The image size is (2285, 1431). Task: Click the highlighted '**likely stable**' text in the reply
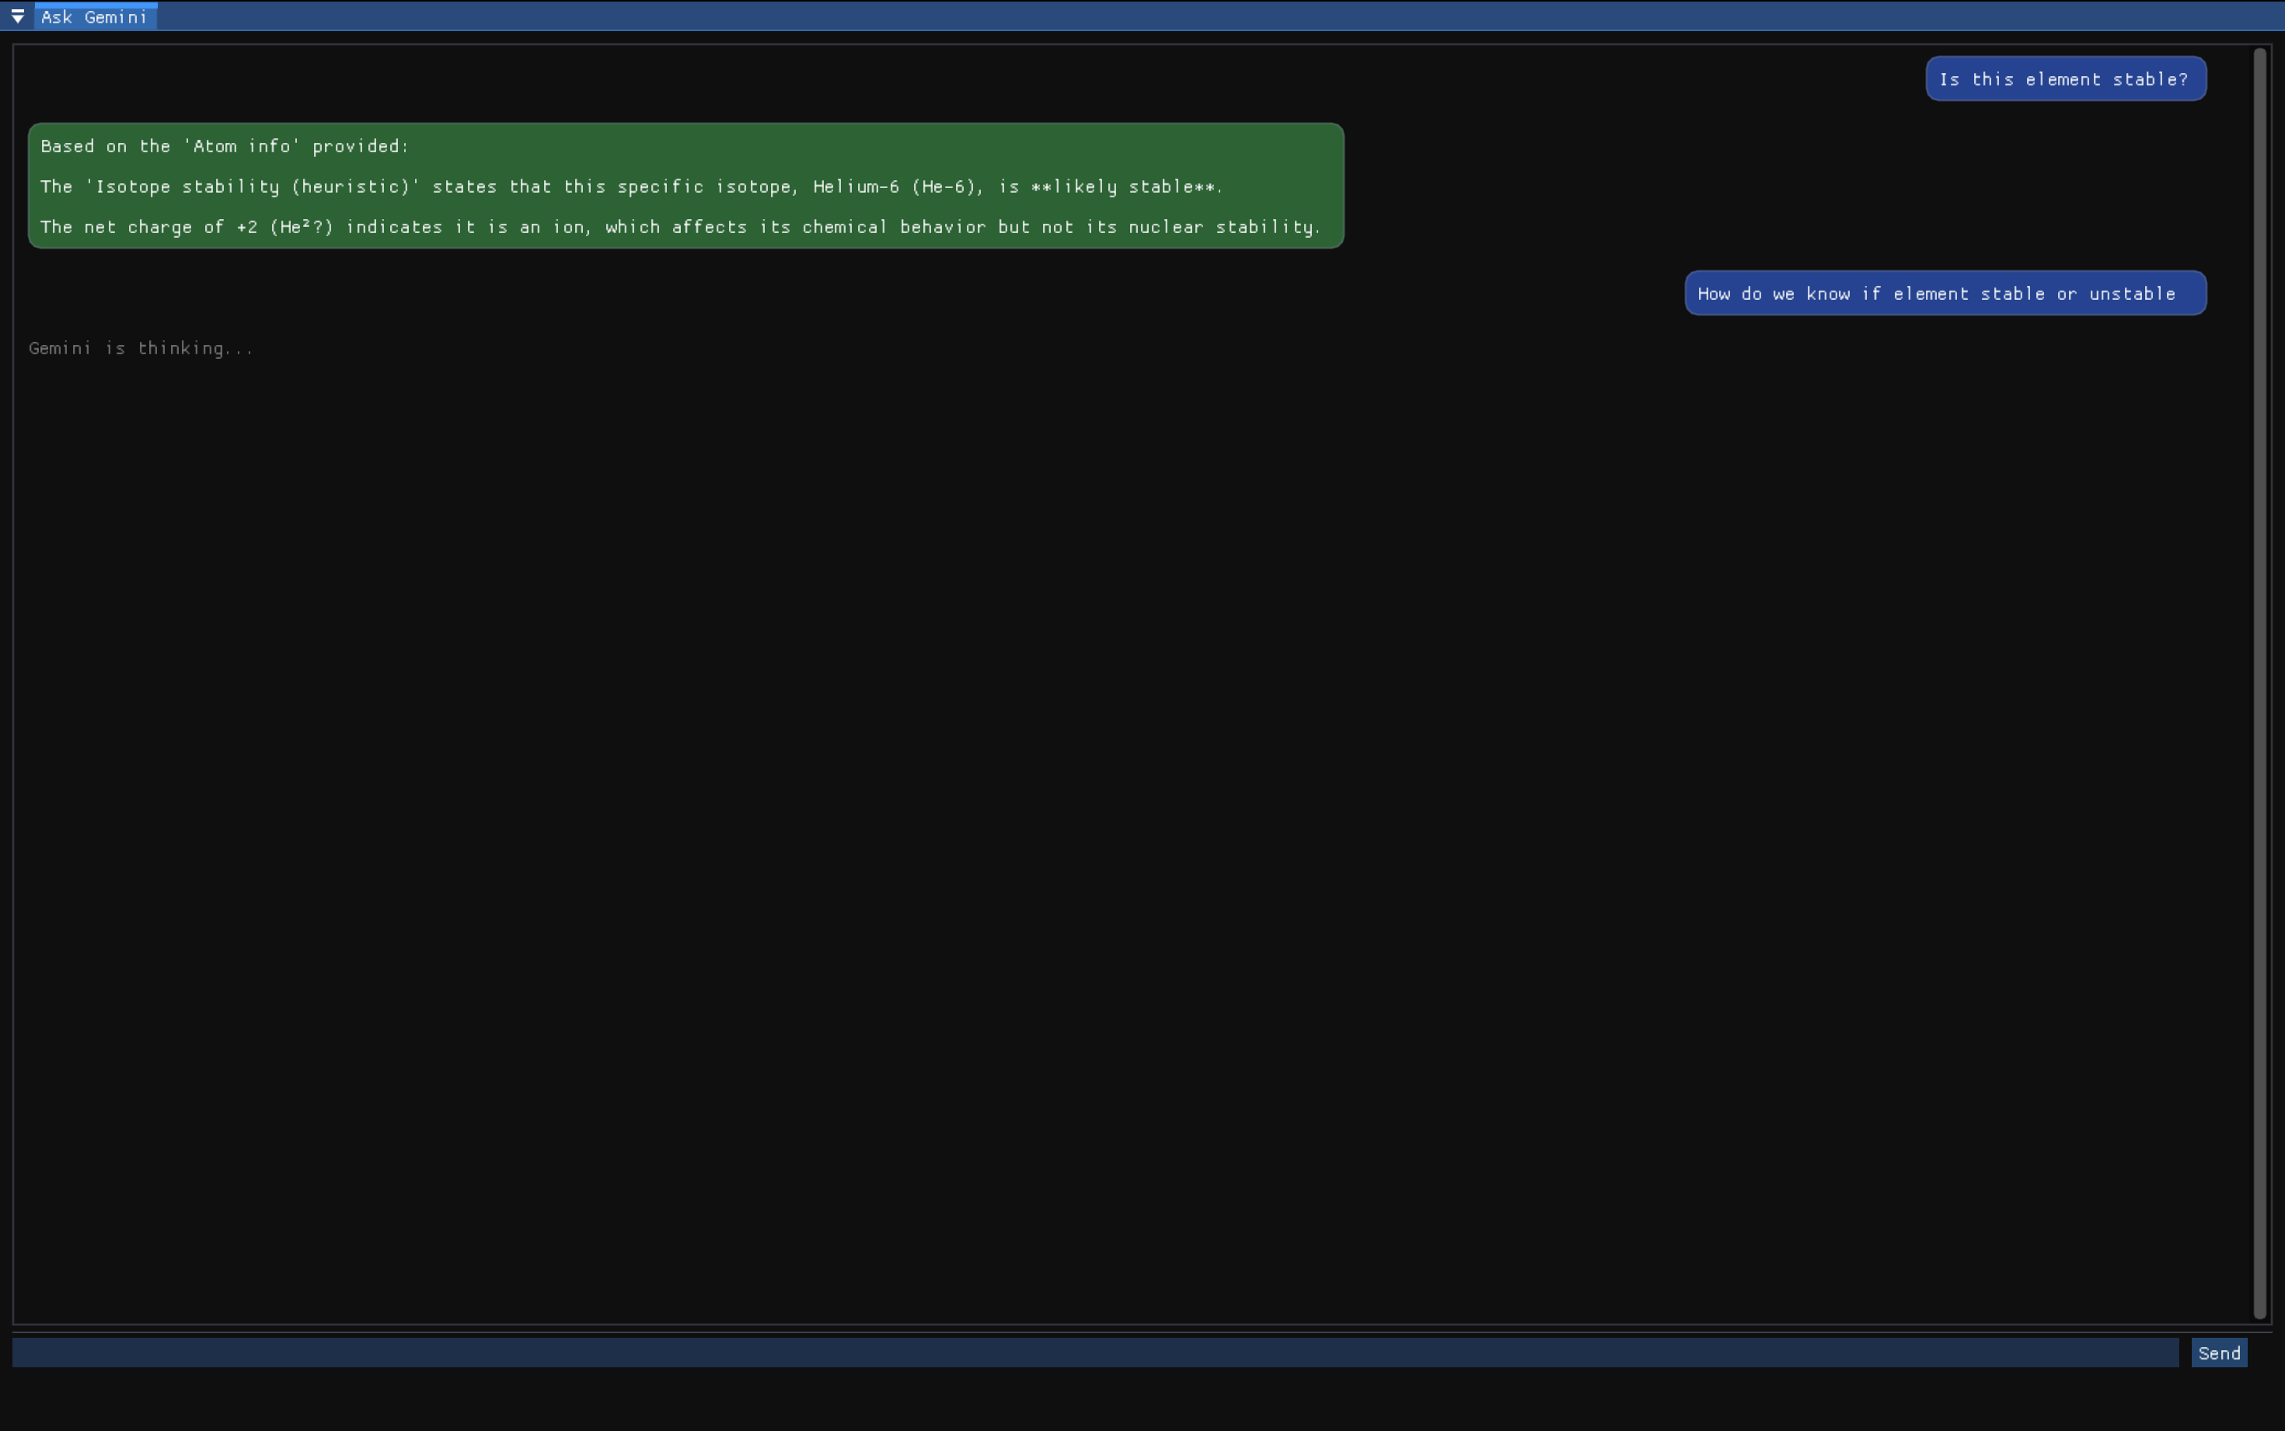[x=1125, y=186]
